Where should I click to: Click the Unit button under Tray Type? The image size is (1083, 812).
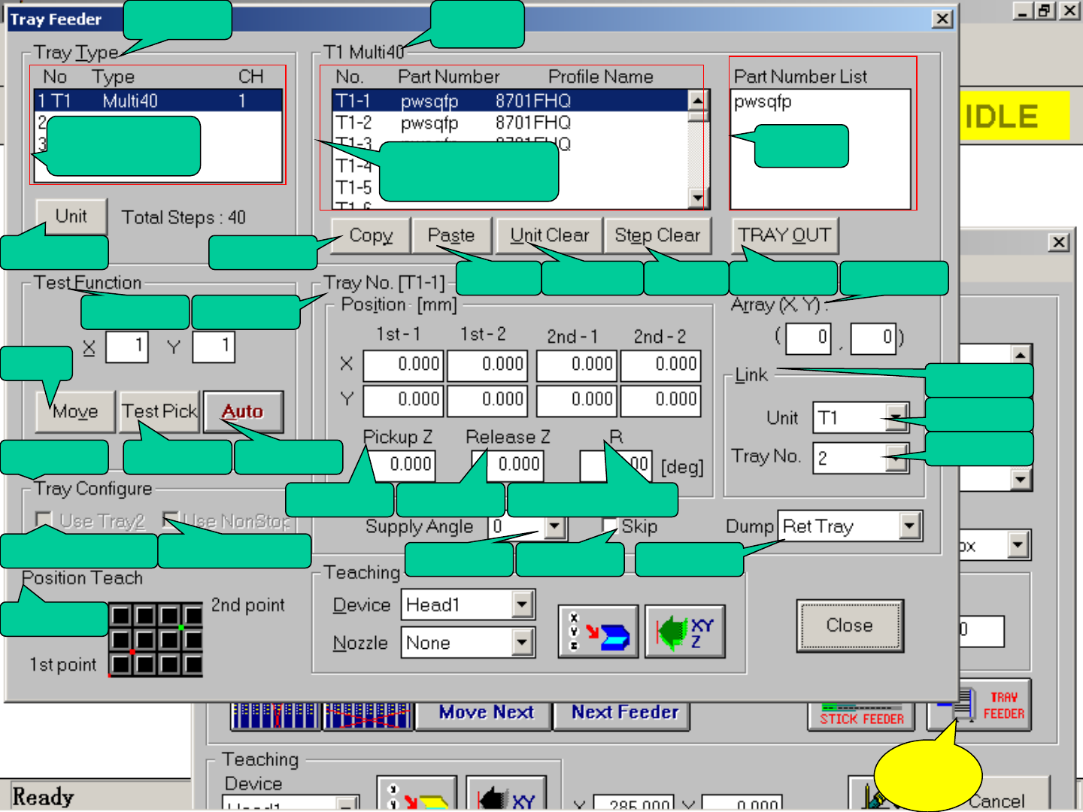[71, 217]
